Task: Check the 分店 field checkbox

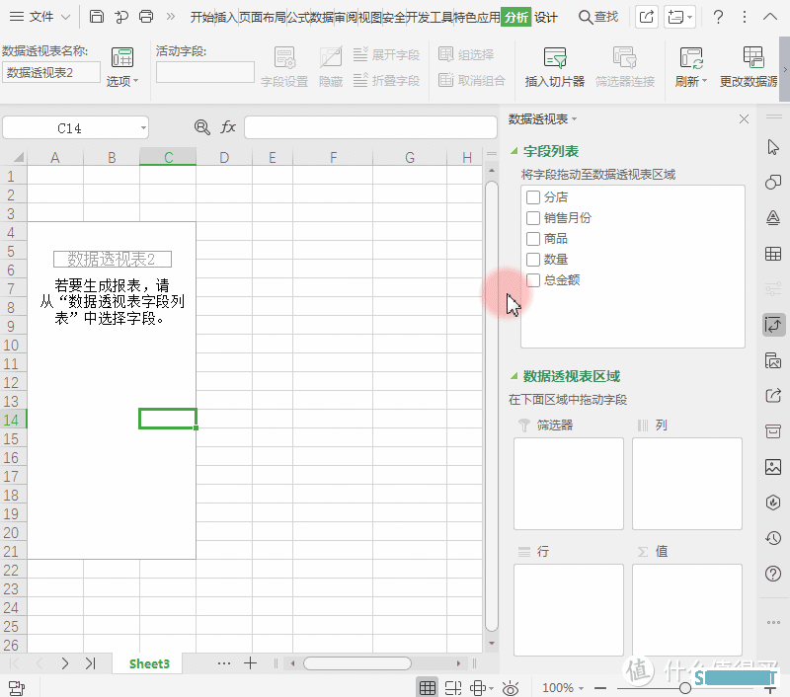Action: (533, 196)
